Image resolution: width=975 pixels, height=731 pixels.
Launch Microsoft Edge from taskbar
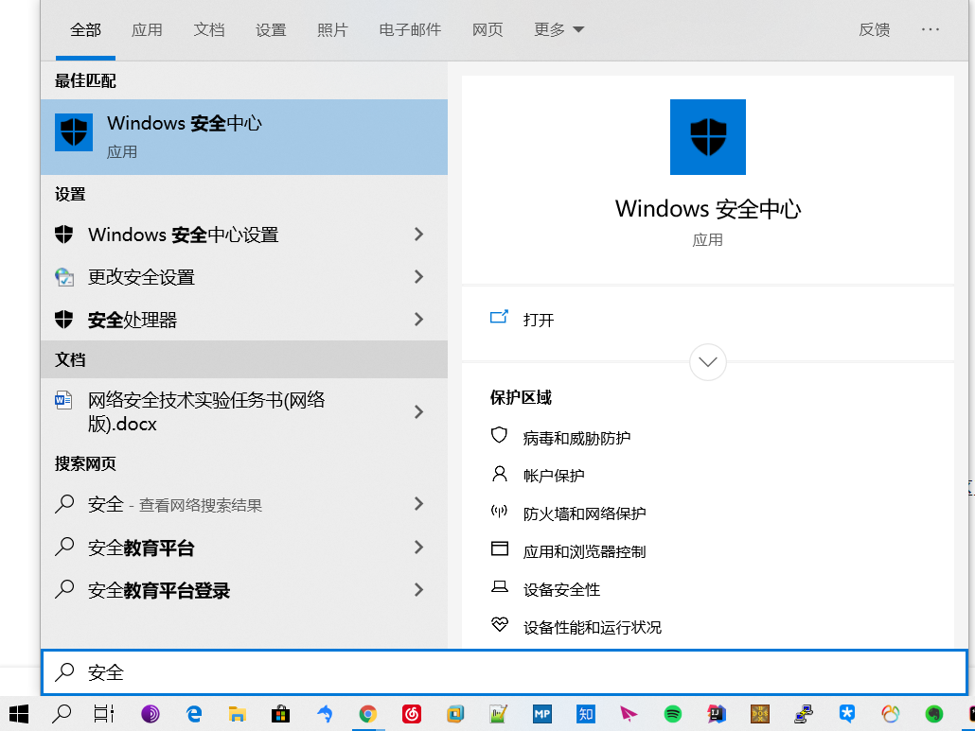click(x=194, y=714)
